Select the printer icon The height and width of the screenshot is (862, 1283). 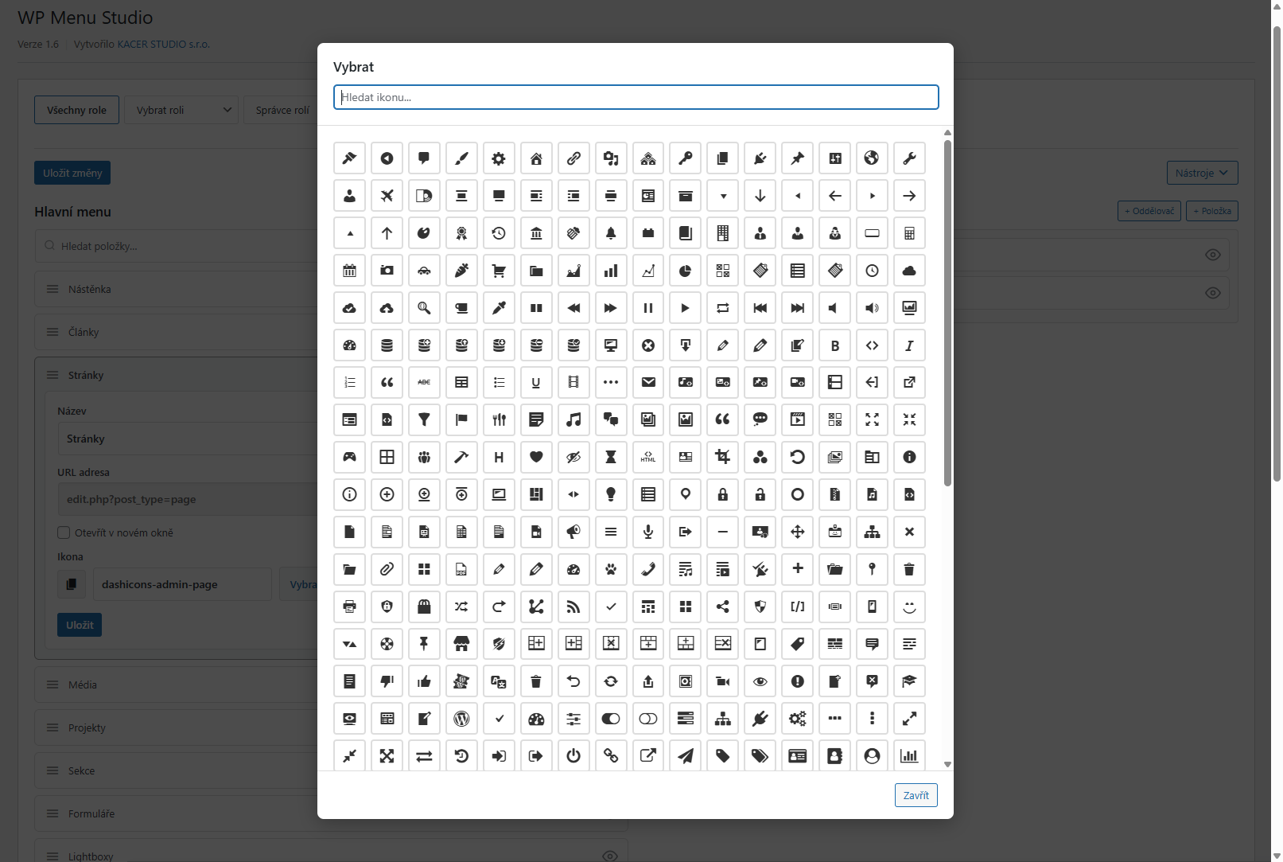click(349, 607)
